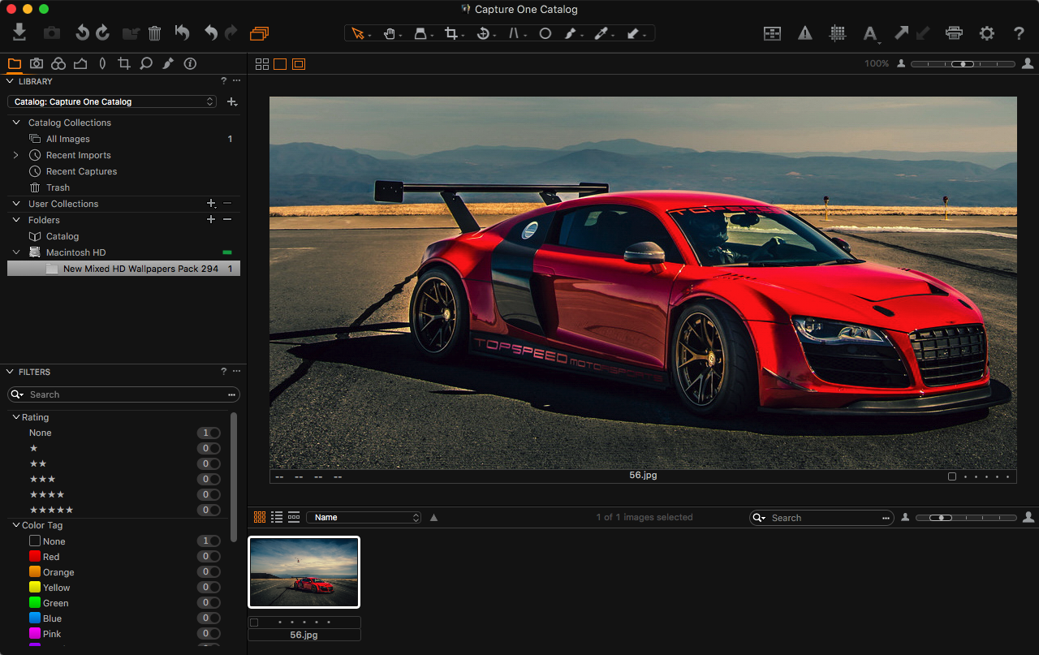Image resolution: width=1039 pixels, height=655 pixels.
Task: Click the viewer zoom slider beside 100%
Action: (x=963, y=63)
